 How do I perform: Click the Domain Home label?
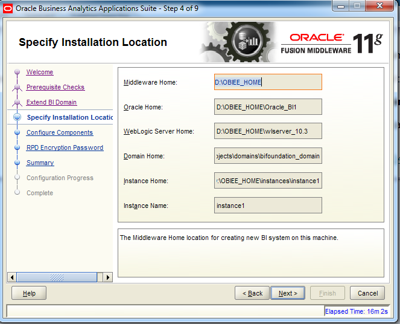[x=144, y=156]
